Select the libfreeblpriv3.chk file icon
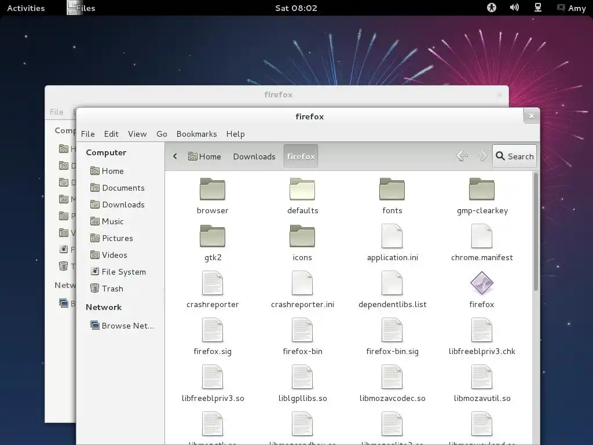This screenshot has height=445, width=593. click(481, 330)
